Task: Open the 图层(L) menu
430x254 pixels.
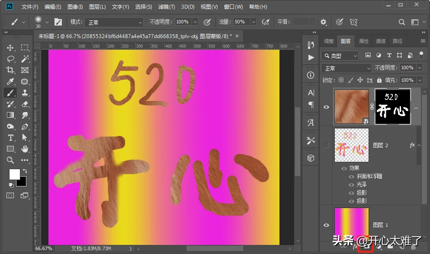Action: 97,6
